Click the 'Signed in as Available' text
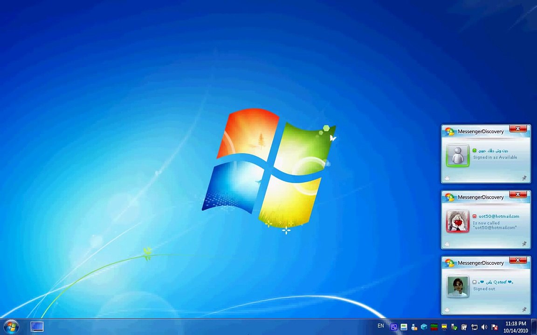Viewport: 537px width, 335px height. (495, 157)
